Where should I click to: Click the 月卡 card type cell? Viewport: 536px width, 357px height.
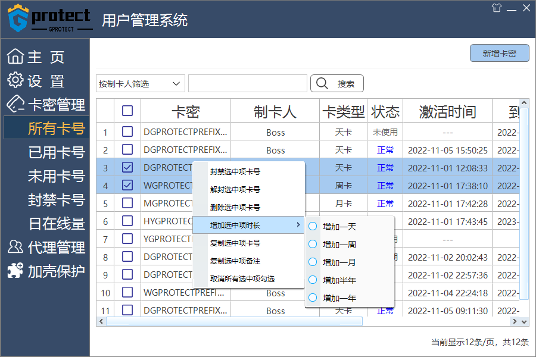coord(344,203)
